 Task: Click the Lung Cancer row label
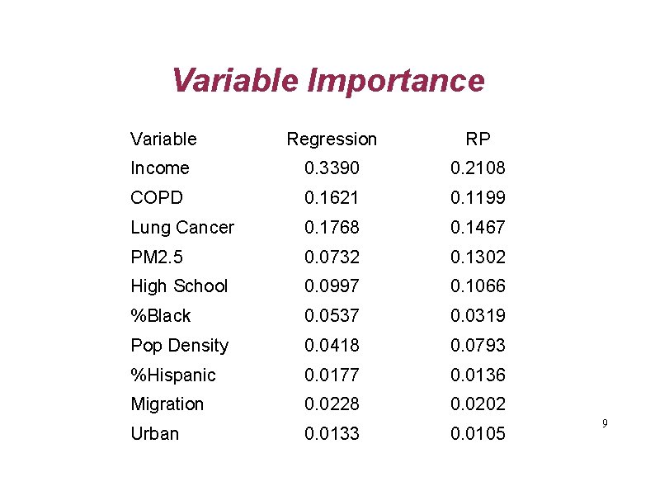pos(182,228)
